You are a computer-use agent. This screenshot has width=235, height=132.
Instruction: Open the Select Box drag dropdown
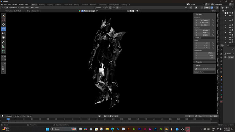coord(36,11)
